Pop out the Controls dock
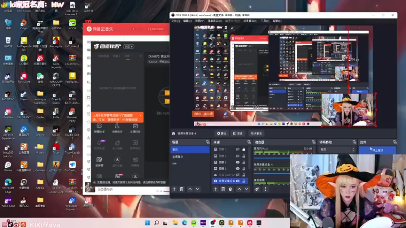This screenshot has width=406, height=228. pyautogui.click(x=395, y=142)
